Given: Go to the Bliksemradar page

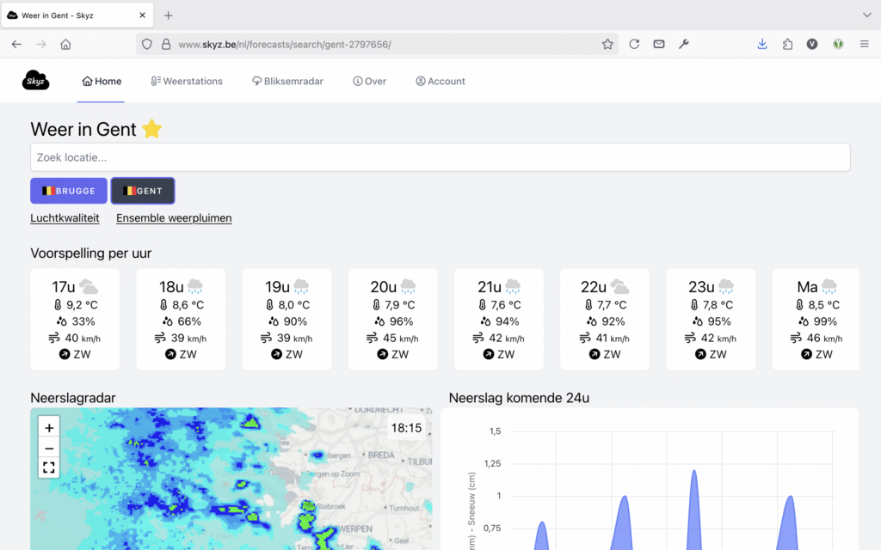Looking at the screenshot, I should click(287, 82).
